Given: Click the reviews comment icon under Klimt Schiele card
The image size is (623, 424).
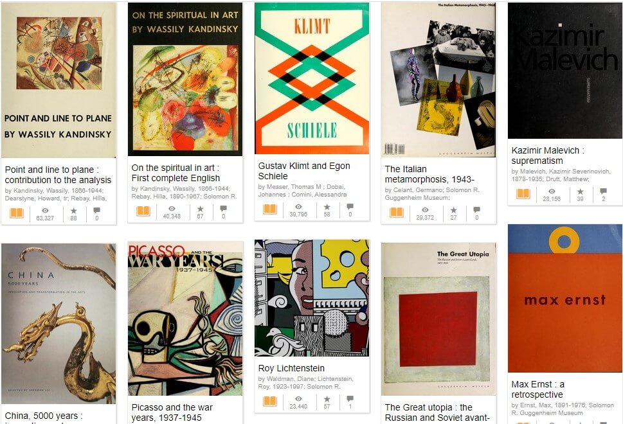Looking at the screenshot, I should [x=350, y=206].
